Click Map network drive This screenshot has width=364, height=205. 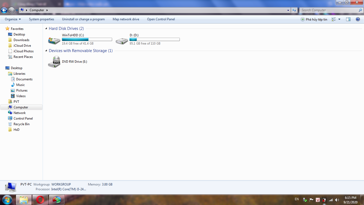coord(126,19)
